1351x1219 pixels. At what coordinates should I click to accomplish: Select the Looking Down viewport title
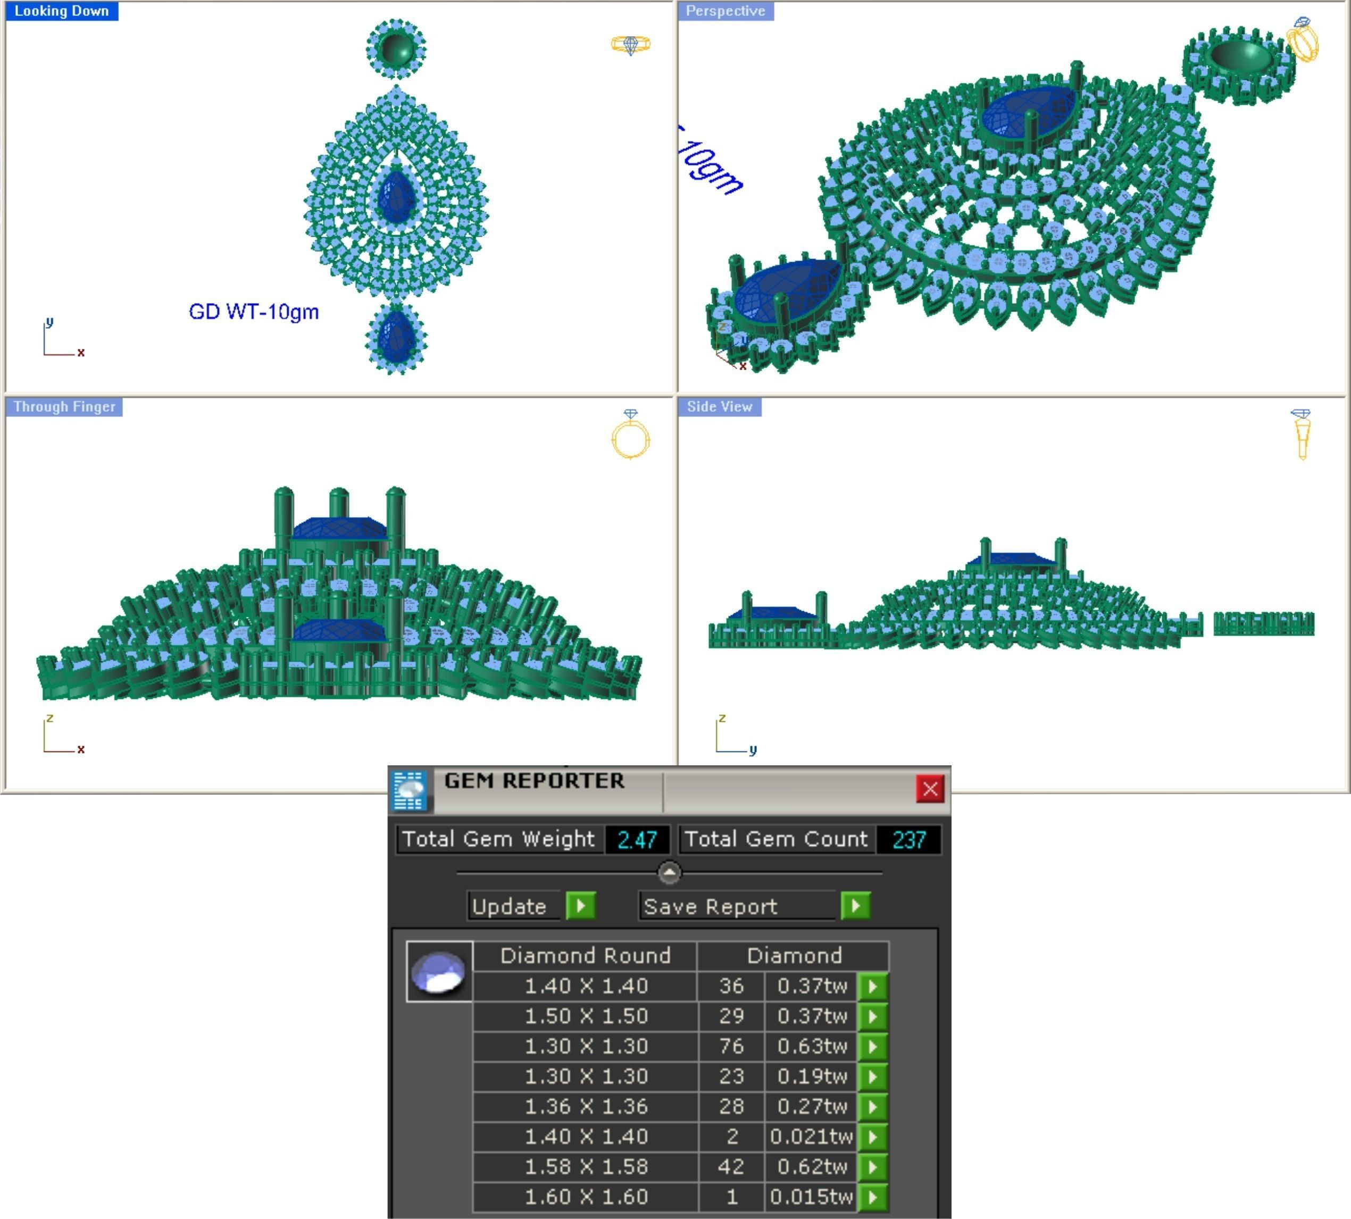(62, 11)
